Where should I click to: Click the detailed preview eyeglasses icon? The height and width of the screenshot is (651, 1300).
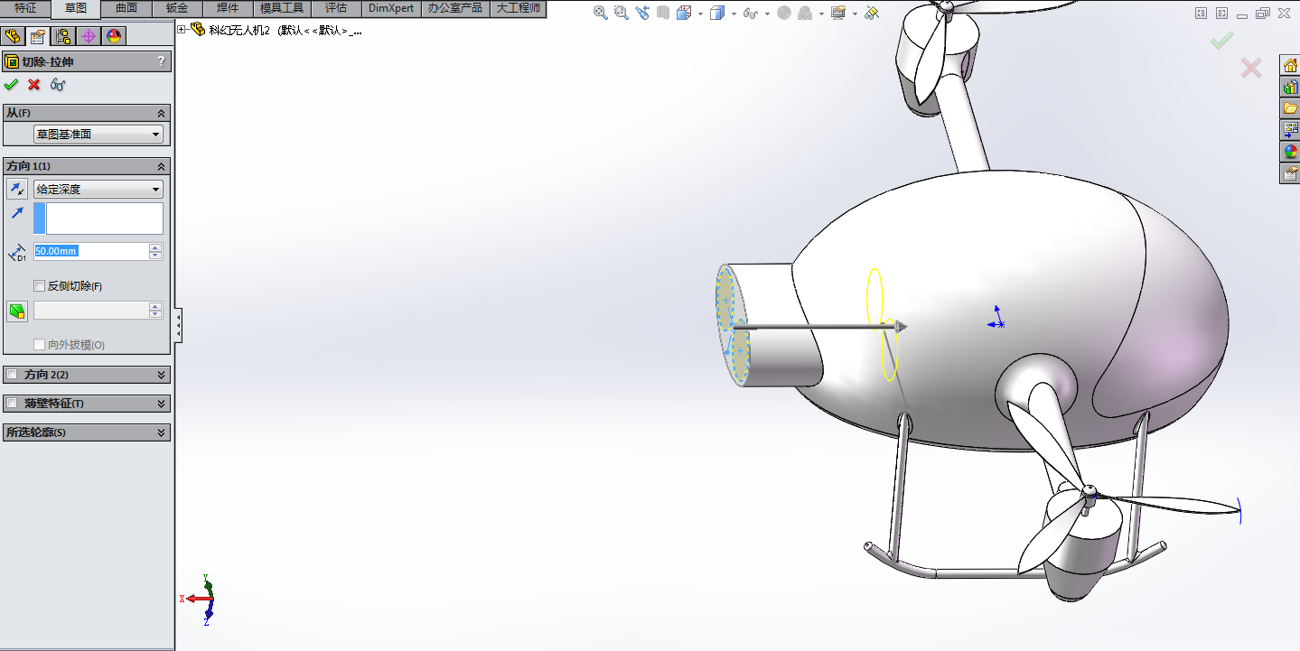tap(58, 85)
